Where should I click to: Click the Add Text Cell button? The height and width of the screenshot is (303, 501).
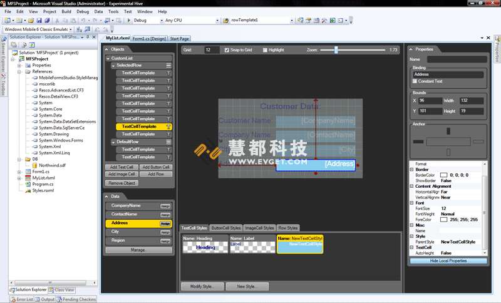coord(121,167)
